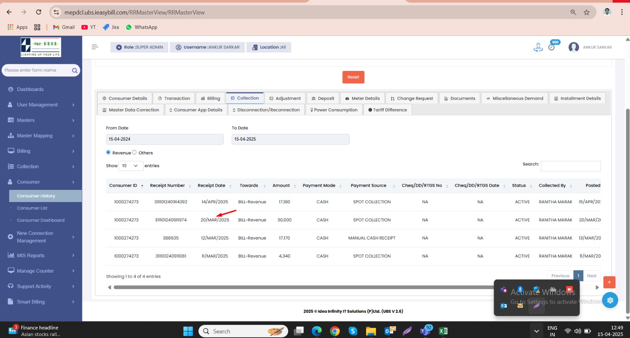Expand the User Management sidebar menu

coord(41,105)
